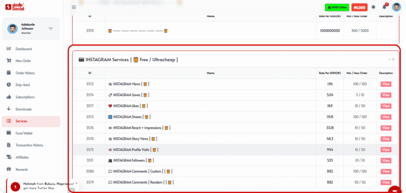
Task: Switch theme with the sun icon
Action: click(x=373, y=7)
